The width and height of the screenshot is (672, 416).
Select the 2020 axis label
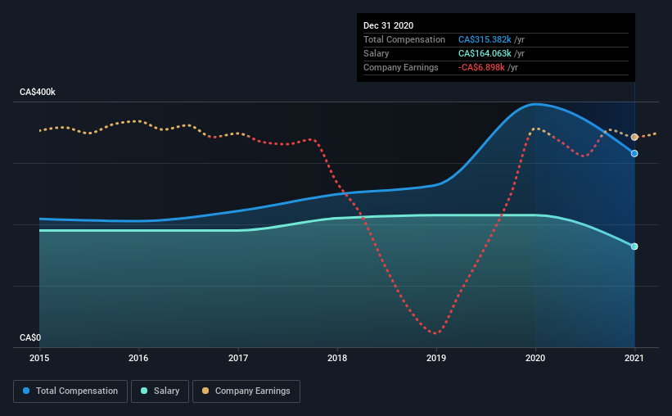click(x=535, y=358)
